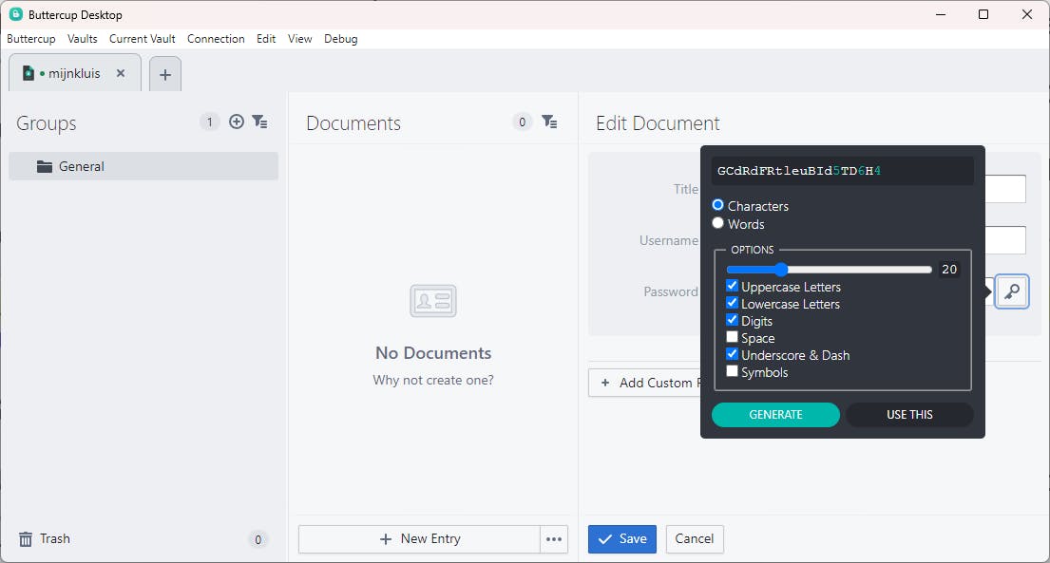The height and width of the screenshot is (563, 1050).
Task: Open the password generator key icon
Action: pyautogui.click(x=1012, y=291)
